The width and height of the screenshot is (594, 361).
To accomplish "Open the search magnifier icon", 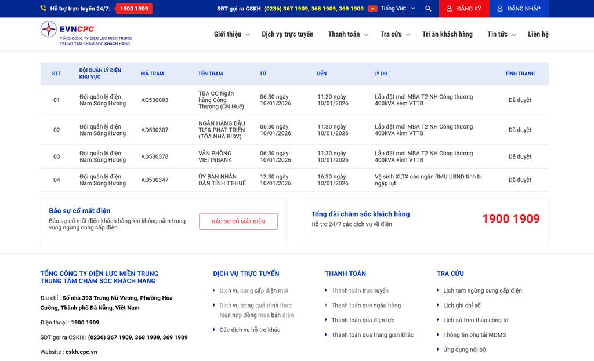I will pyautogui.click(x=428, y=9).
